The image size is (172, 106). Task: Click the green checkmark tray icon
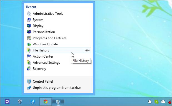tap(156, 102)
